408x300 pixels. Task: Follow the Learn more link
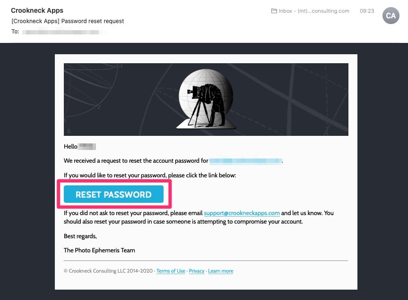click(220, 271)
